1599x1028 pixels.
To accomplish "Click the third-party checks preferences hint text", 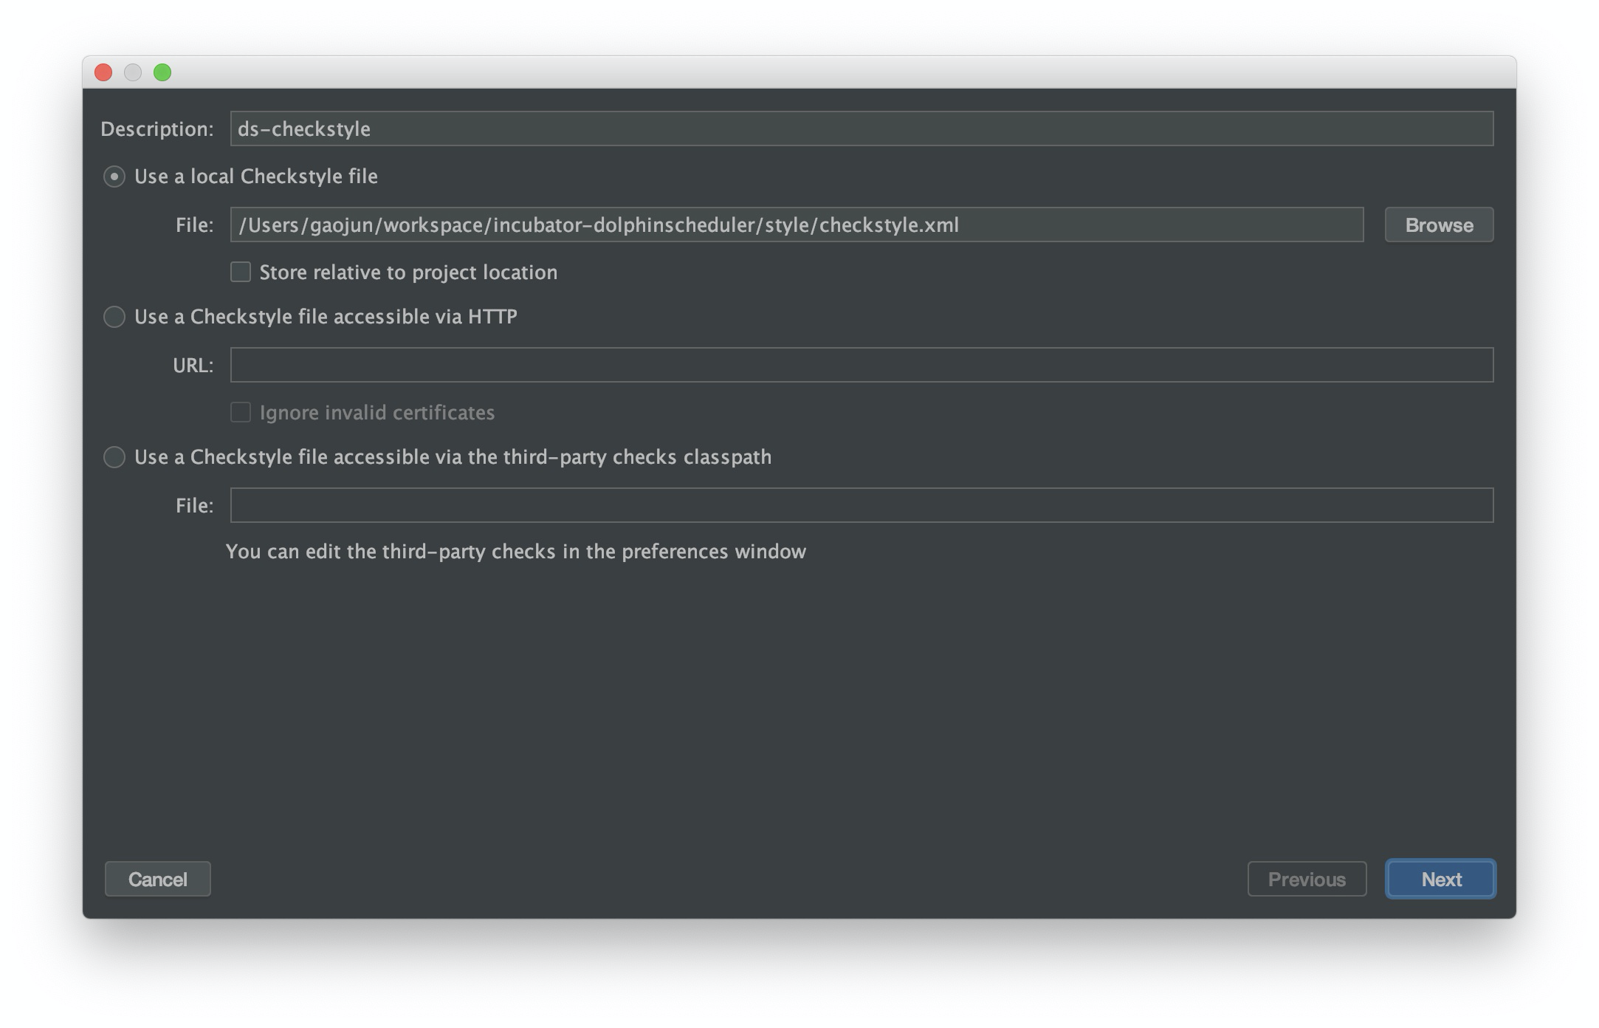I will click(x=515, y=552).
